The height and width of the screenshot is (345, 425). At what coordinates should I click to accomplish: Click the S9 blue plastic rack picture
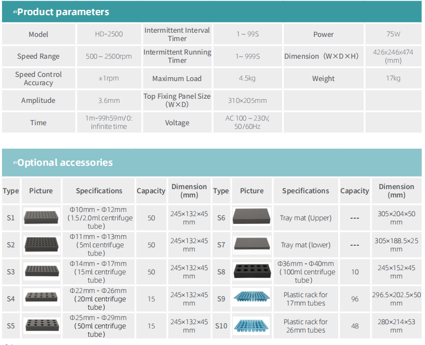click(x=252, y=298)
